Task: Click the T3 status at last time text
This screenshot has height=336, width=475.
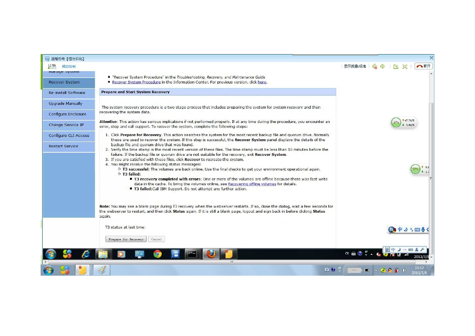Action: tap(125, 227)
